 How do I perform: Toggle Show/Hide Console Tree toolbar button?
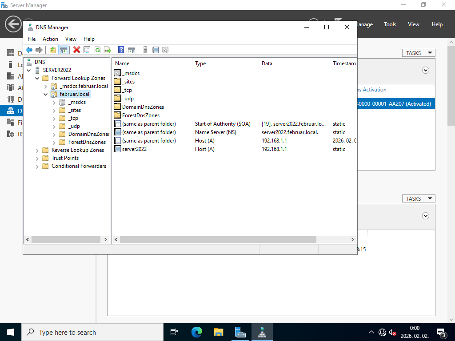pyautogui.click(x=63, y=50)
